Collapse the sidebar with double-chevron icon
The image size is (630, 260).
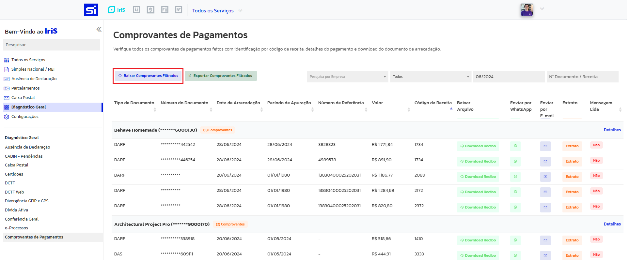[x=99, y=29]
